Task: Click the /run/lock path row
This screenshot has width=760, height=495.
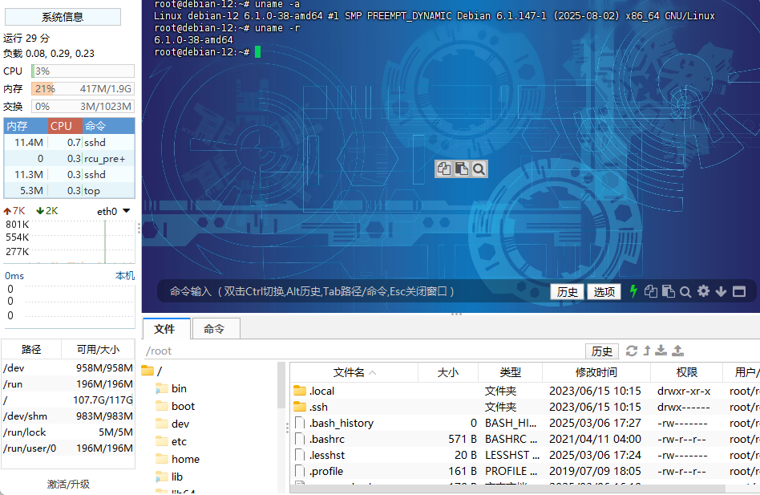Action: pos(68,432)
